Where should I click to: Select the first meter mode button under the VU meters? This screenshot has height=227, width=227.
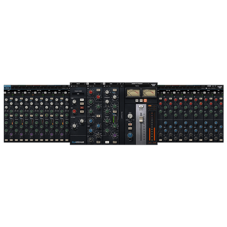pyautogui.click(x=137, y=100)
